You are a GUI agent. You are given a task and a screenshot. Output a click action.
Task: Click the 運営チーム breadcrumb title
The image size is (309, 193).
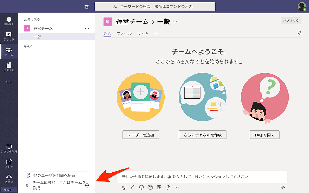point(132,22)
